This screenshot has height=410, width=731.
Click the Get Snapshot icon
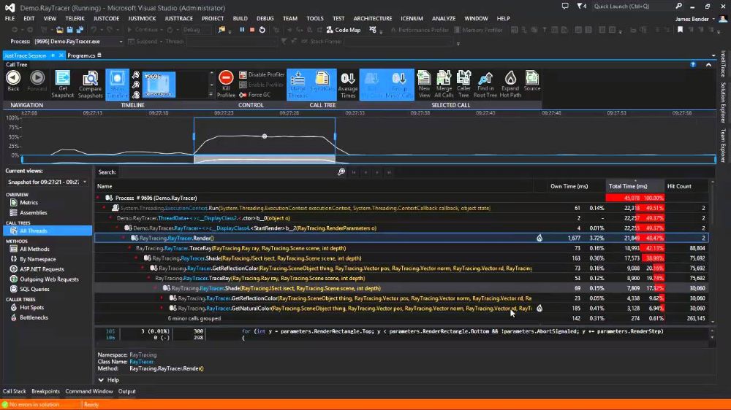click(62, 84)
